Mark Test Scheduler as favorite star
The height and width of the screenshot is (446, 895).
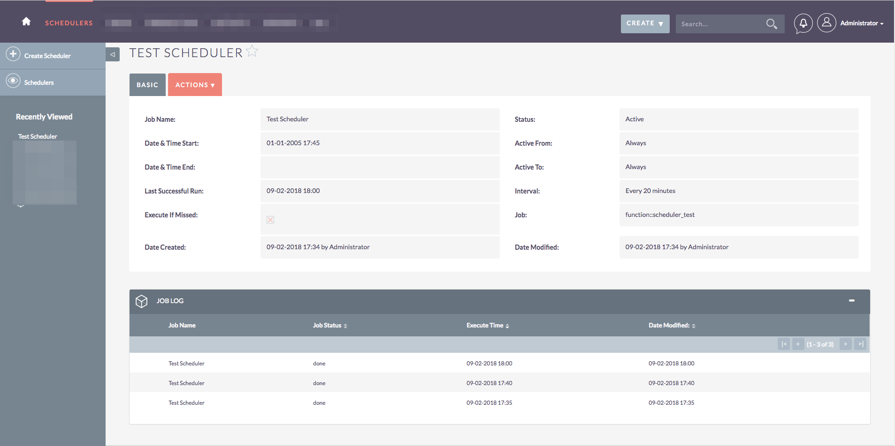252,51
